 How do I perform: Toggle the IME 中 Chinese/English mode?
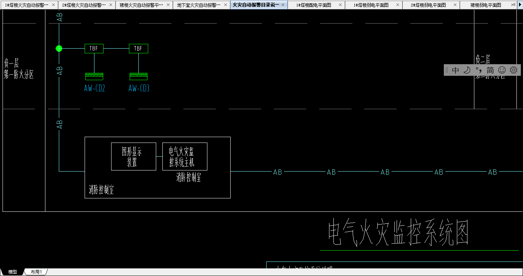pyautogui.click(x=455, y=70)
